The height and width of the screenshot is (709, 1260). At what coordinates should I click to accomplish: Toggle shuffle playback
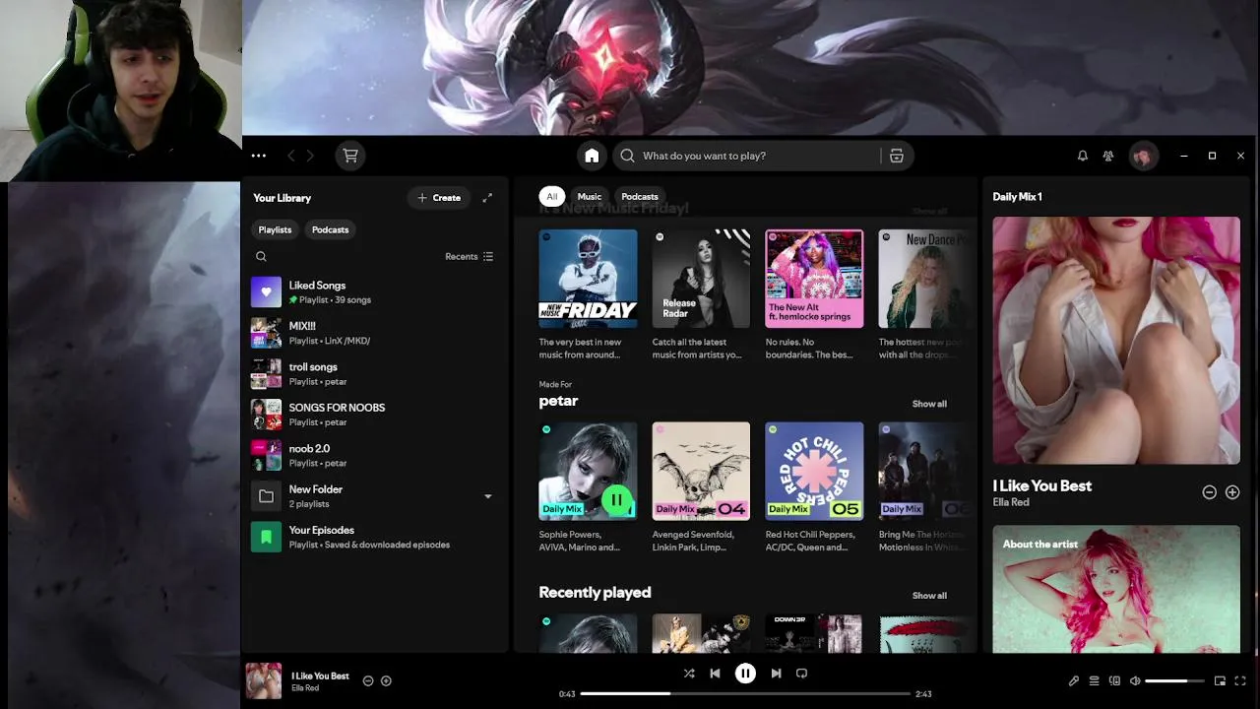(688, 674)
